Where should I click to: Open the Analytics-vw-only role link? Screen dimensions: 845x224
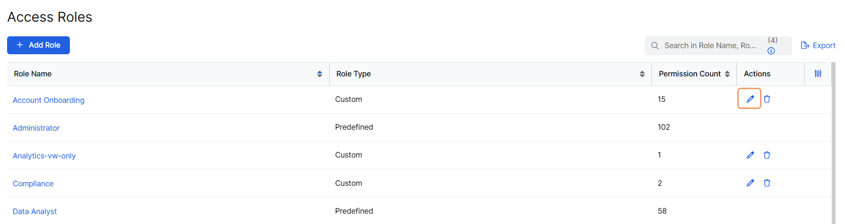click(44, 156)
